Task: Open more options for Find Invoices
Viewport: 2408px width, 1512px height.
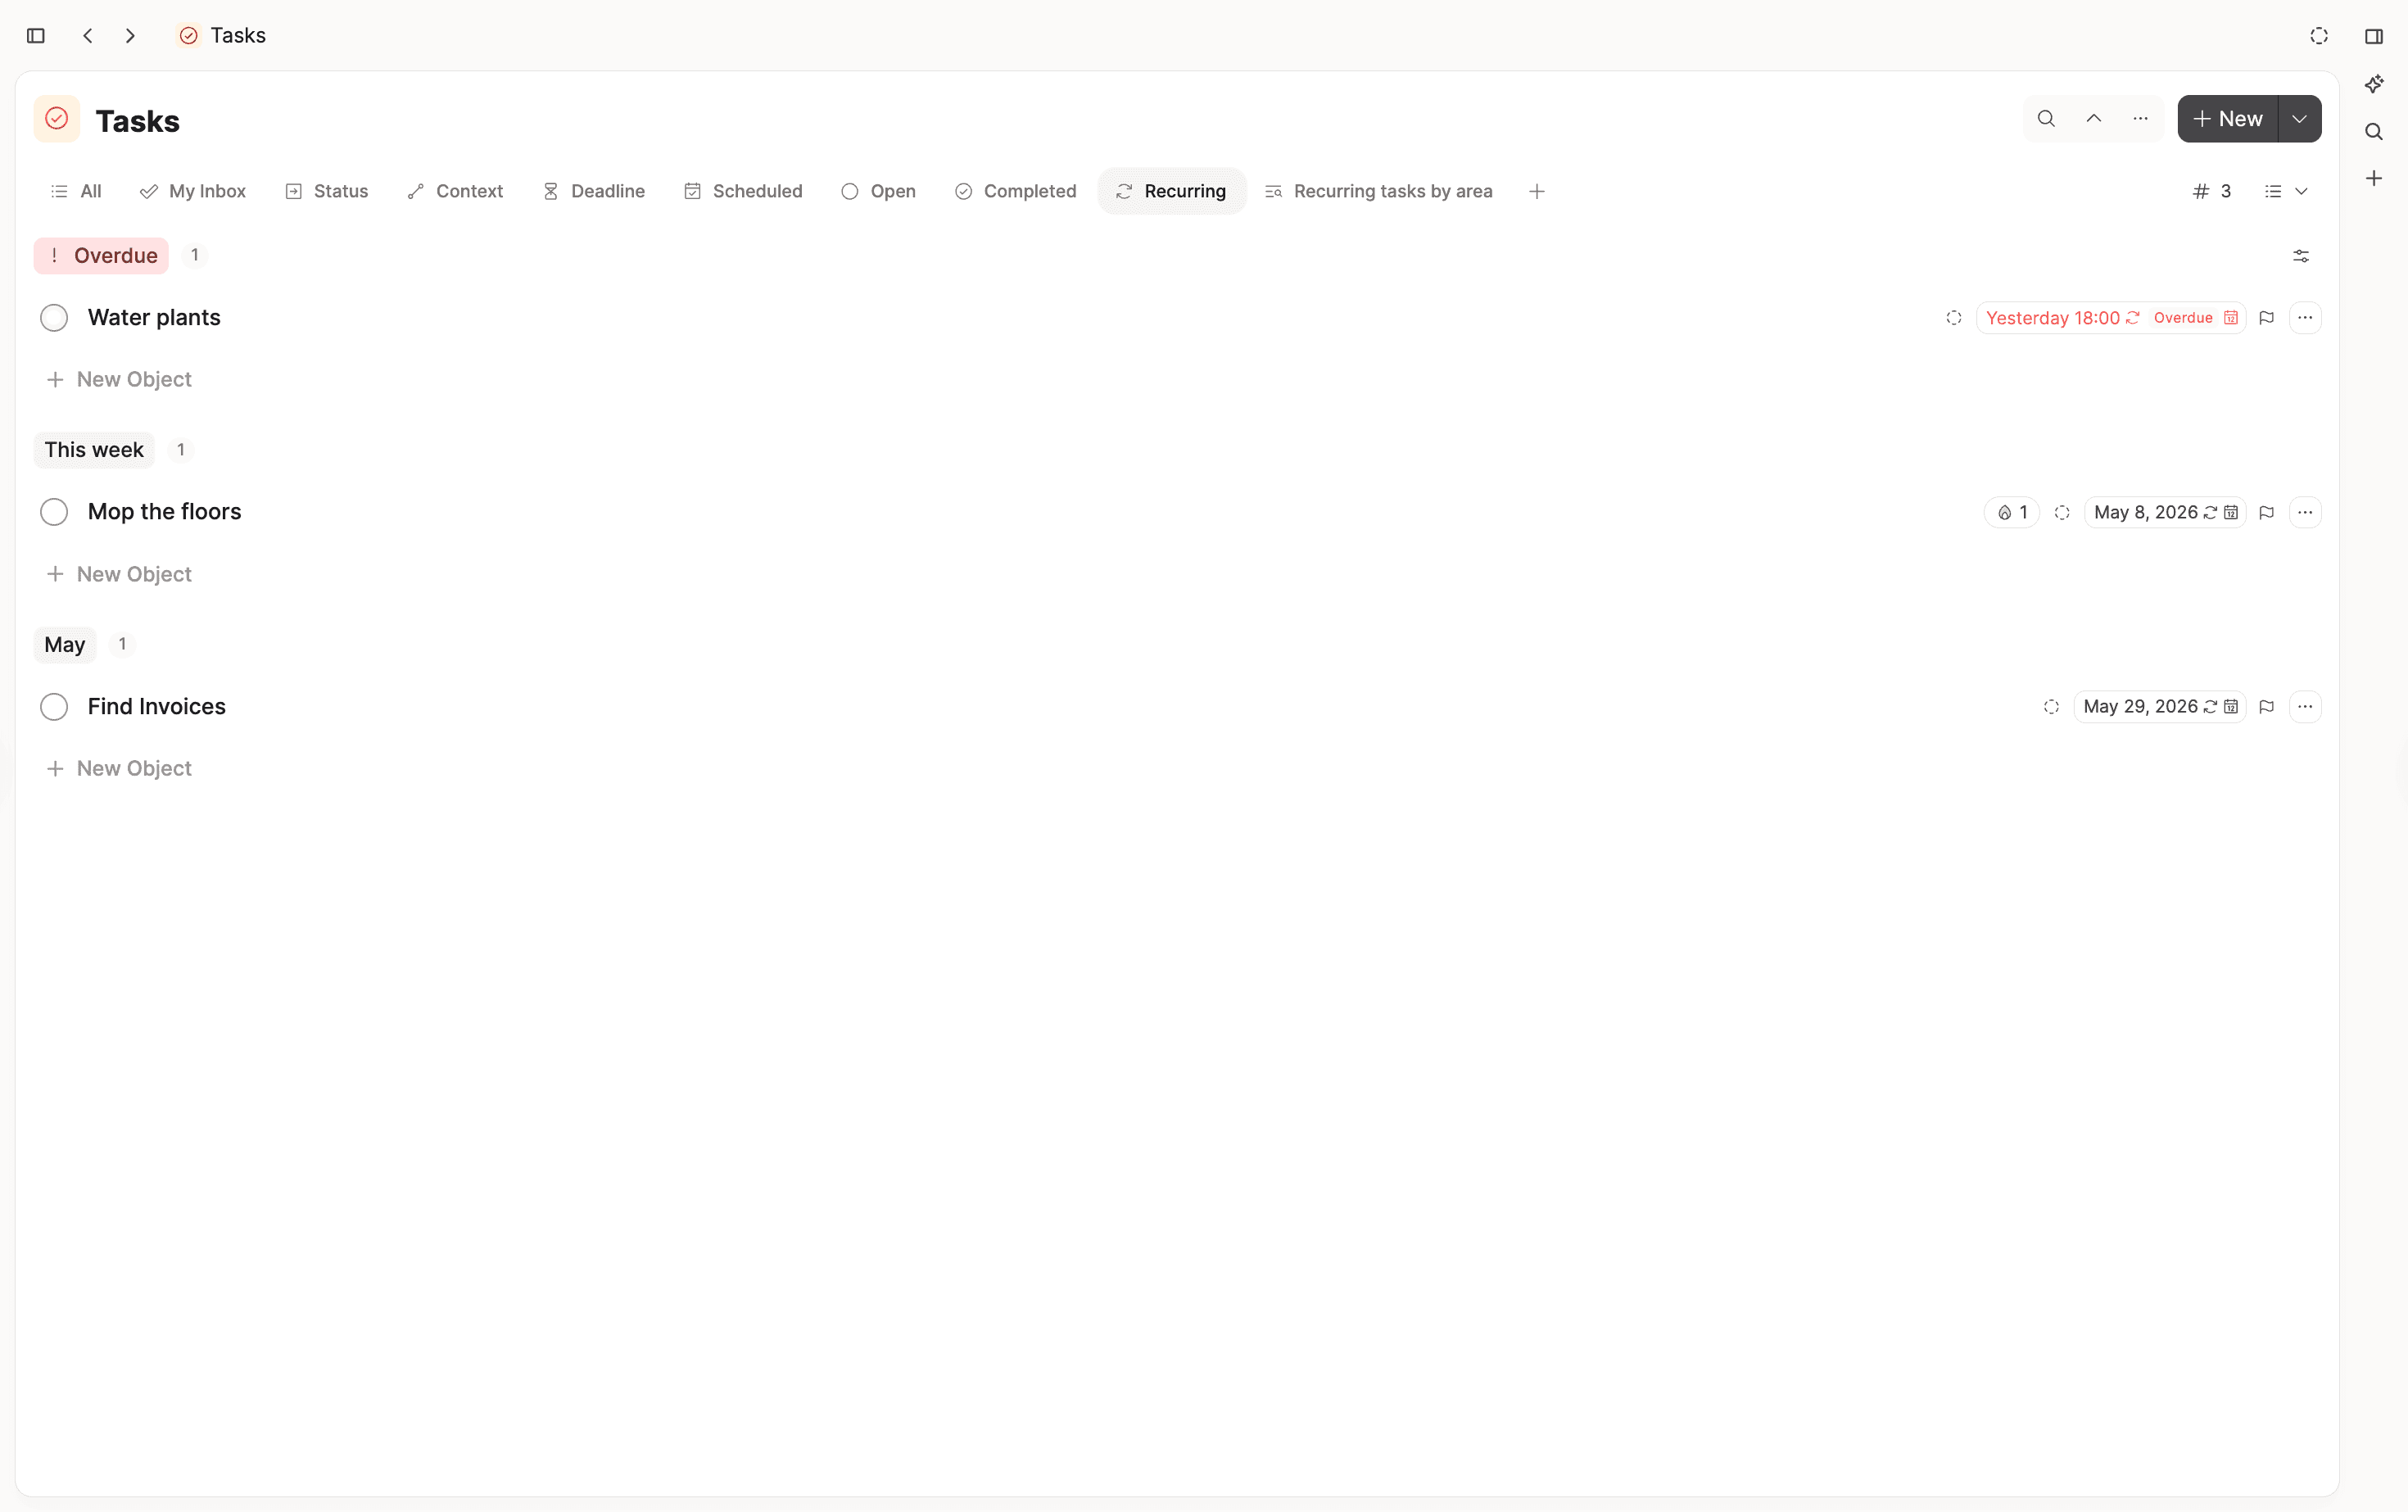Action: [x=2305, y=707]
